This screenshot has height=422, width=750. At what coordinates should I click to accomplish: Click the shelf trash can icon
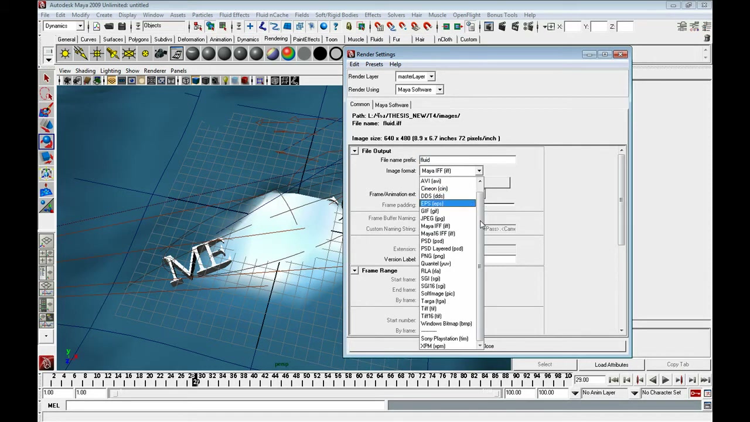coord(707,39)
